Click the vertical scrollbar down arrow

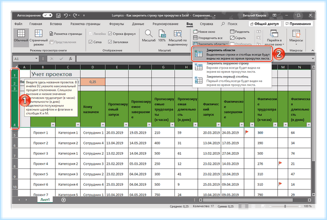point(313,194)
